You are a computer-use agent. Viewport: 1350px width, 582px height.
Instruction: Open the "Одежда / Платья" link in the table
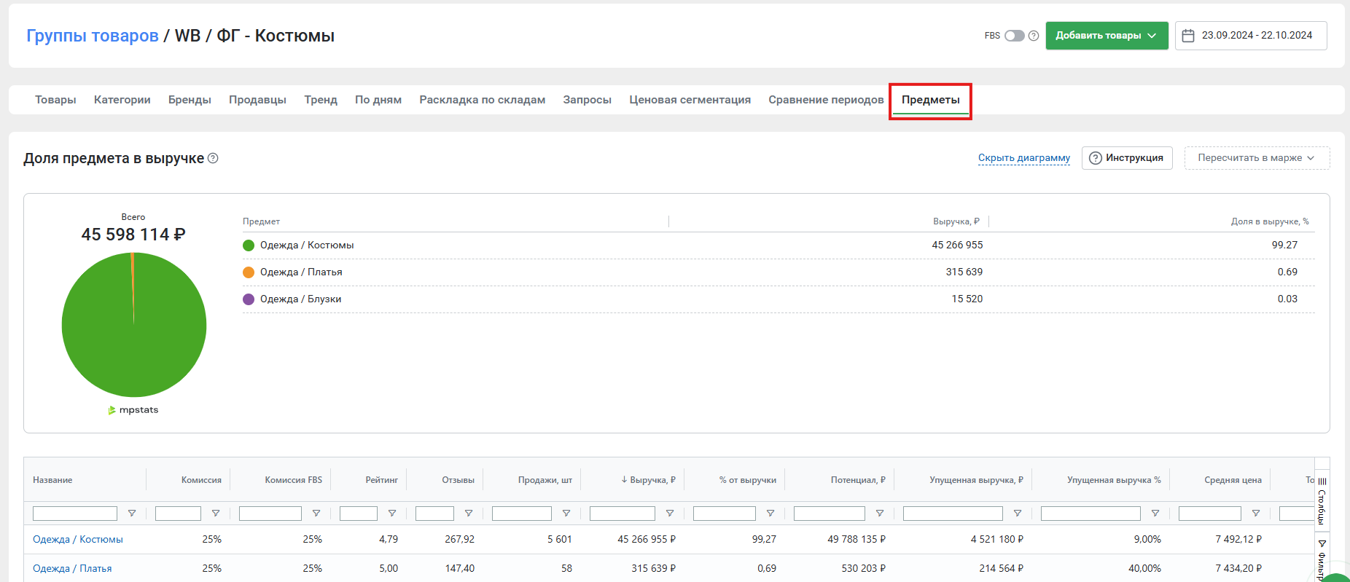72,569
